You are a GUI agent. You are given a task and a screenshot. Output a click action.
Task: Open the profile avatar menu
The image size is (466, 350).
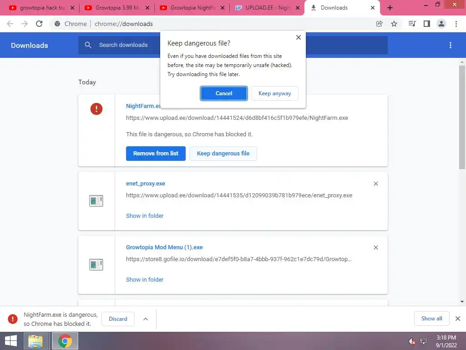(441, 24)
